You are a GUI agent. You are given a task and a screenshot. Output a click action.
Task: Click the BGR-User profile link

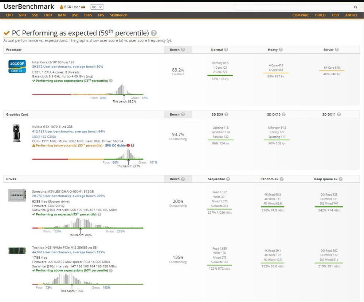(72, 7)
